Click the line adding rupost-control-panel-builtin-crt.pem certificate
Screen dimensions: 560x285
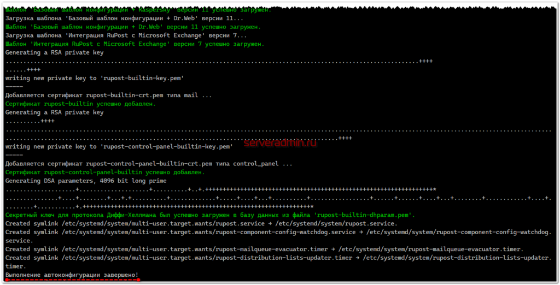pos(149,163)
